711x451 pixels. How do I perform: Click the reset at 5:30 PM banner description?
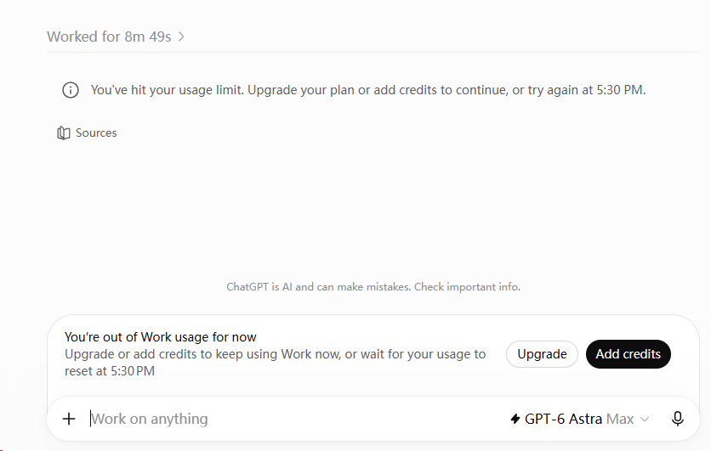coord(275,363)
